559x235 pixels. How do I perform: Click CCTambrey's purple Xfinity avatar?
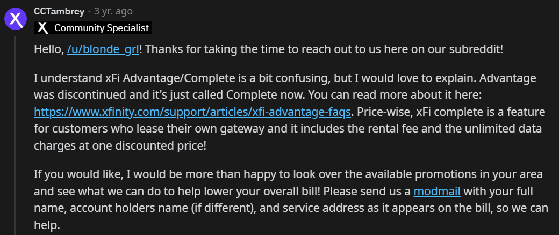[x=16, y=19]
